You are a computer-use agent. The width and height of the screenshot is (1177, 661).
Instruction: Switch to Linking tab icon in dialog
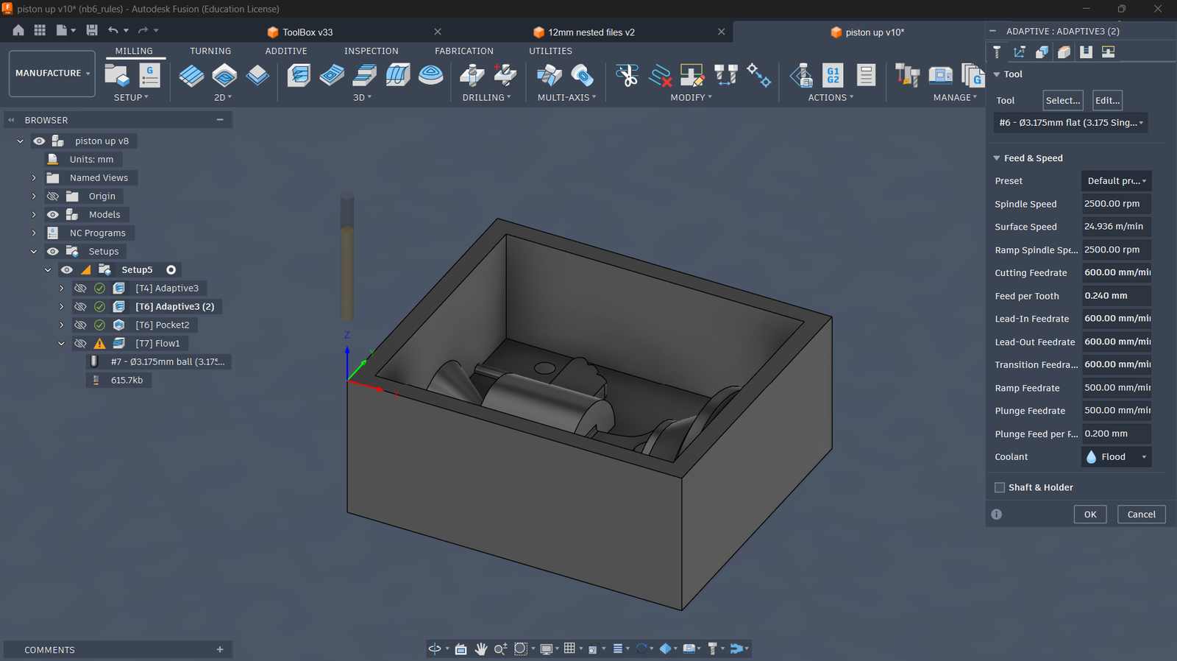pyautogui.click(x=1109, y=52)
